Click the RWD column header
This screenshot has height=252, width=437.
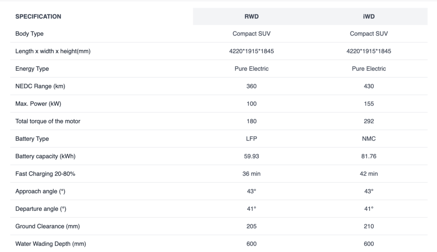click(x=251, y=17)
